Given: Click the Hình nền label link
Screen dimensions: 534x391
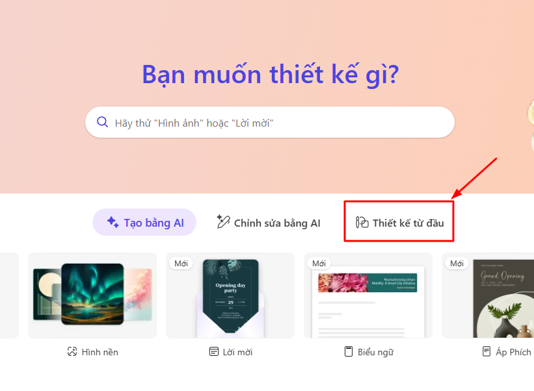Looking at the screenshot, I should pyautogui.click(x=100, y=352).
